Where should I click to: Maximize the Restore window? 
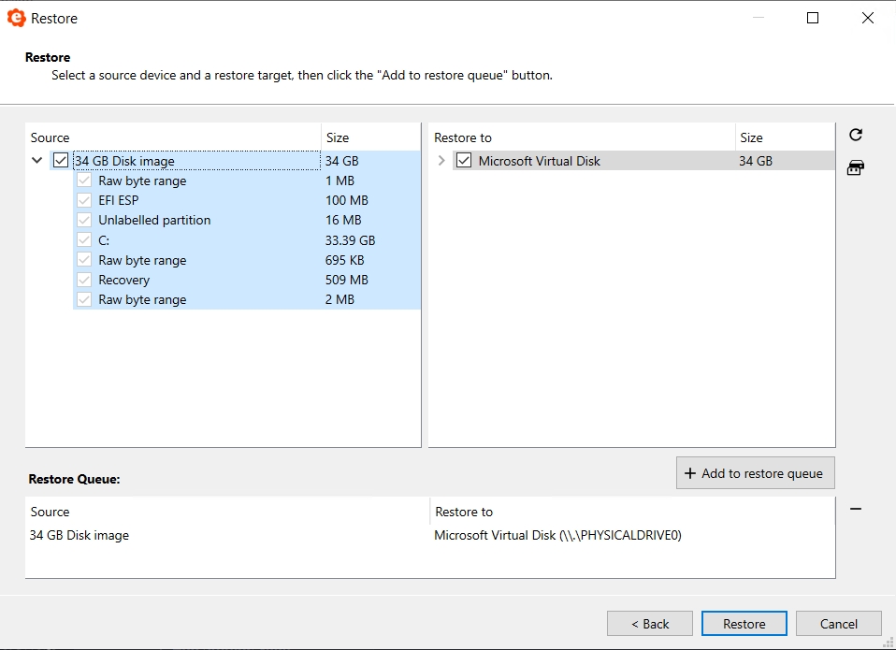813,19
